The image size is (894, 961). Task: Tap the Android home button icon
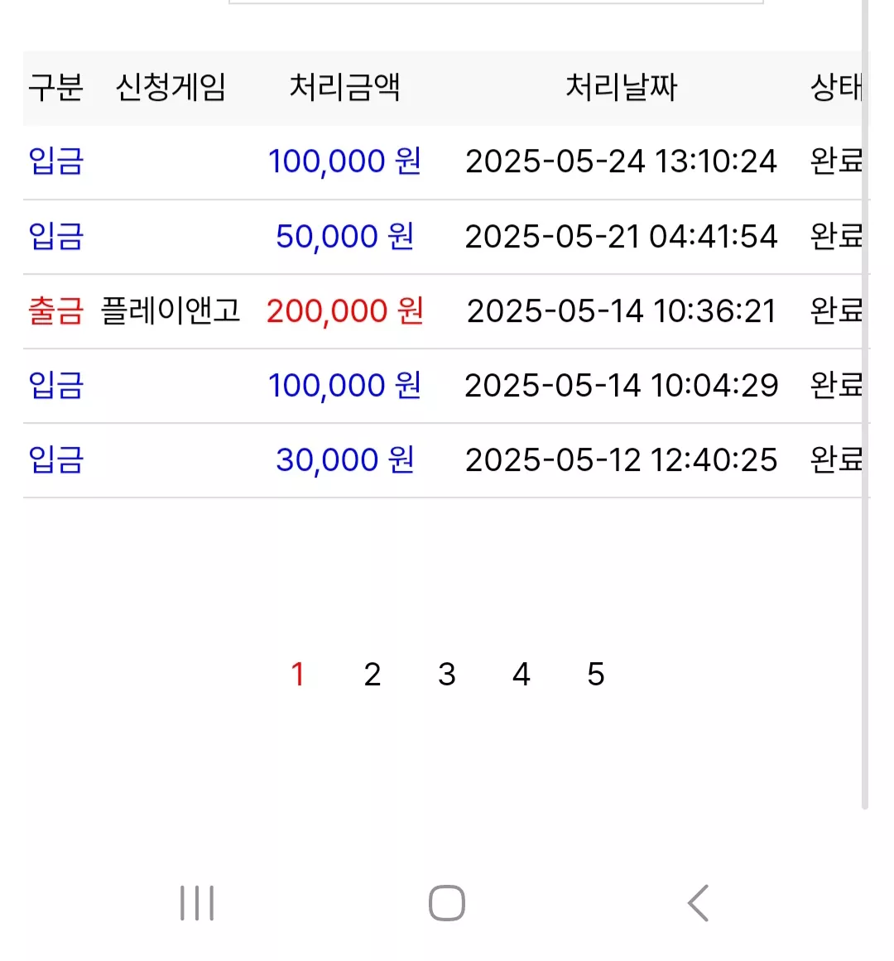coord(447,903)
